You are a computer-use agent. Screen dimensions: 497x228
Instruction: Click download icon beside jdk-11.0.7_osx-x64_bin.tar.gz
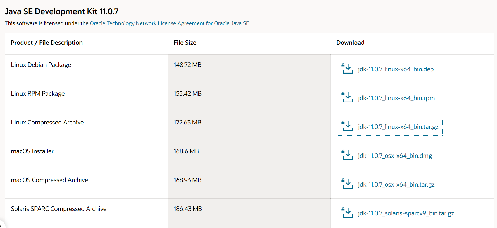point(348,184)
